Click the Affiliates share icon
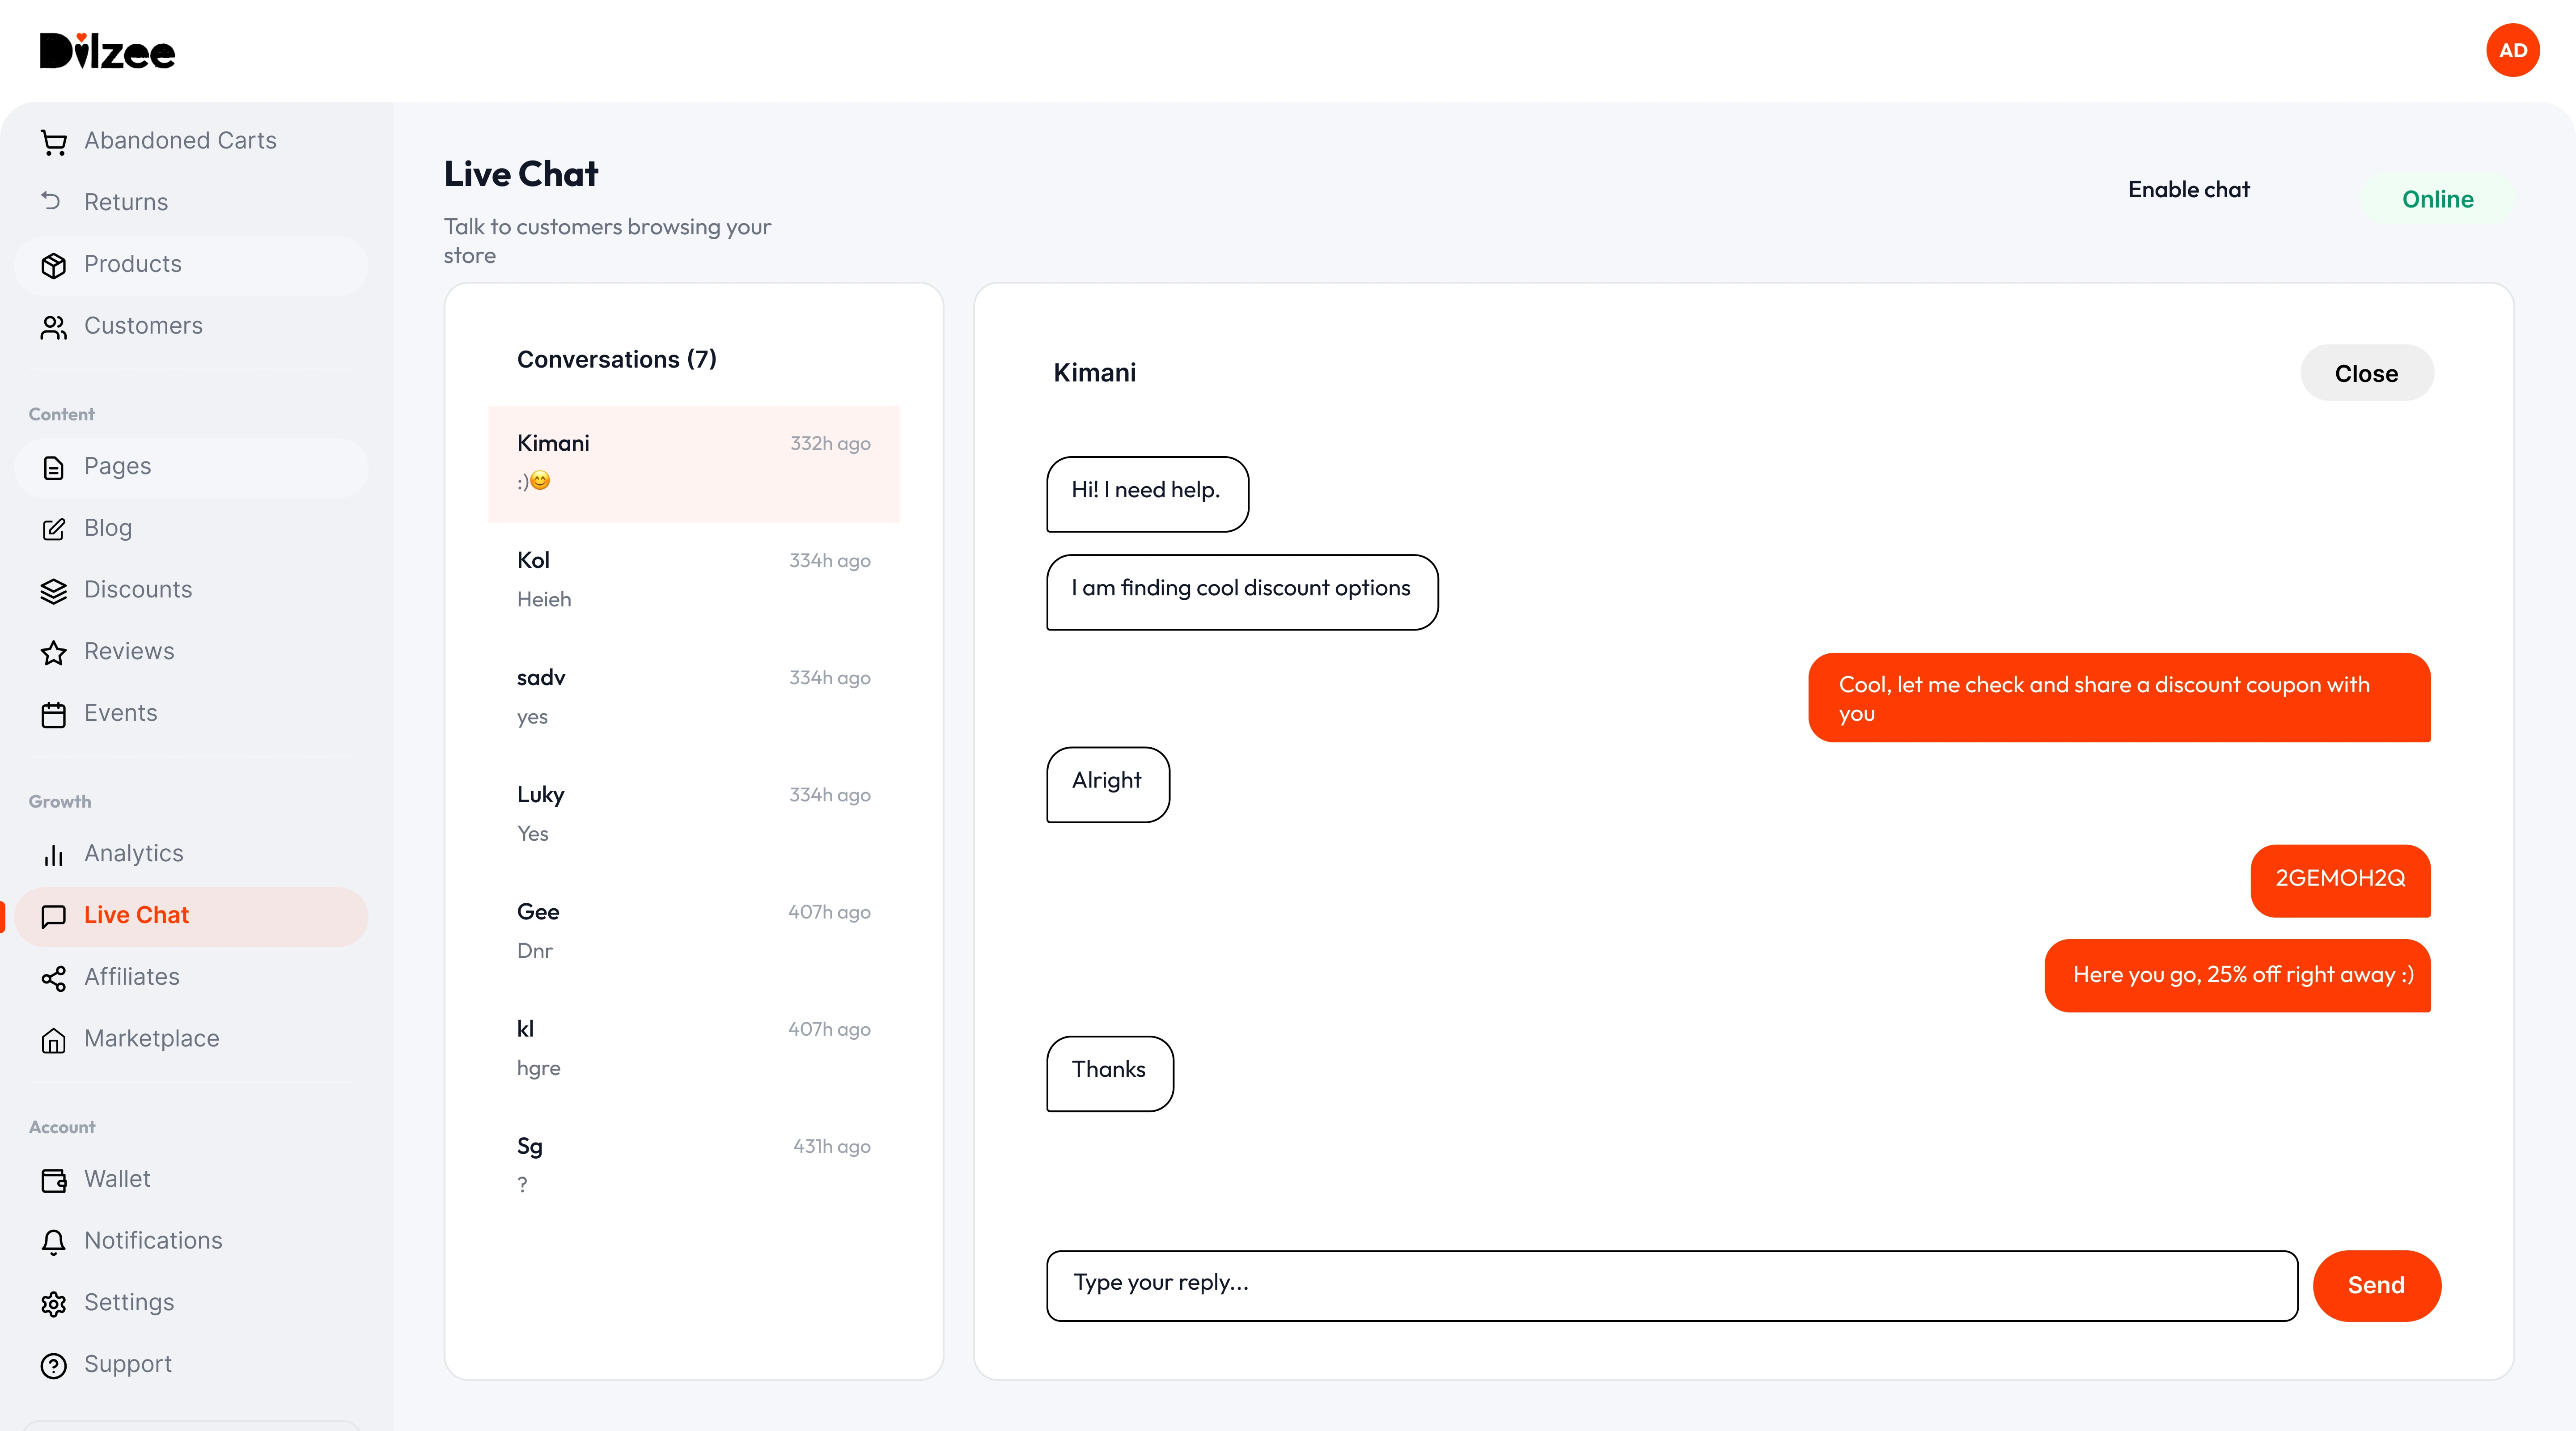 click(54, 978)
